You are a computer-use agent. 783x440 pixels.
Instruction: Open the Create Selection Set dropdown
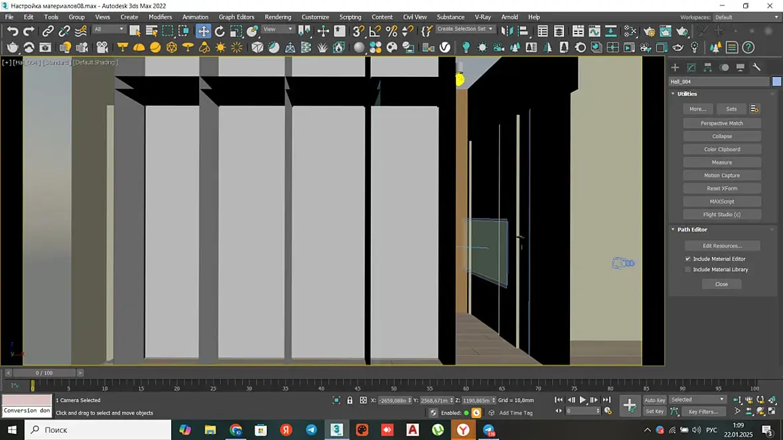pyautogui.click(x=465, y=29)
